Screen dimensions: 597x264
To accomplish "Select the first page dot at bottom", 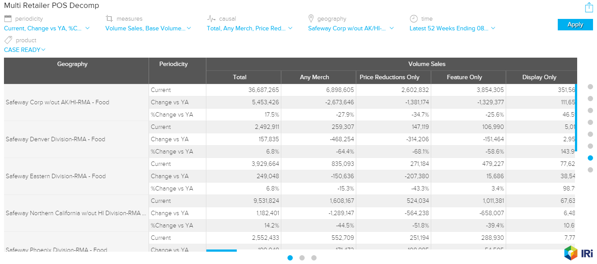I will 290,258.
